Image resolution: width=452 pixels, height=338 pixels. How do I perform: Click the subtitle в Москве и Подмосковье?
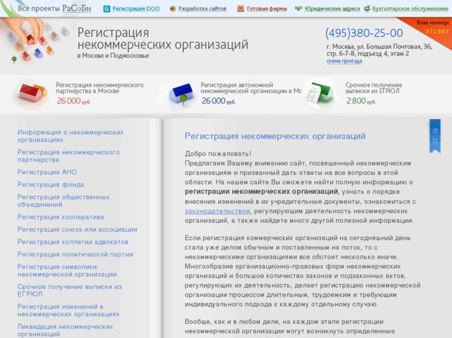pyautogui.click(x=113, y=56)
